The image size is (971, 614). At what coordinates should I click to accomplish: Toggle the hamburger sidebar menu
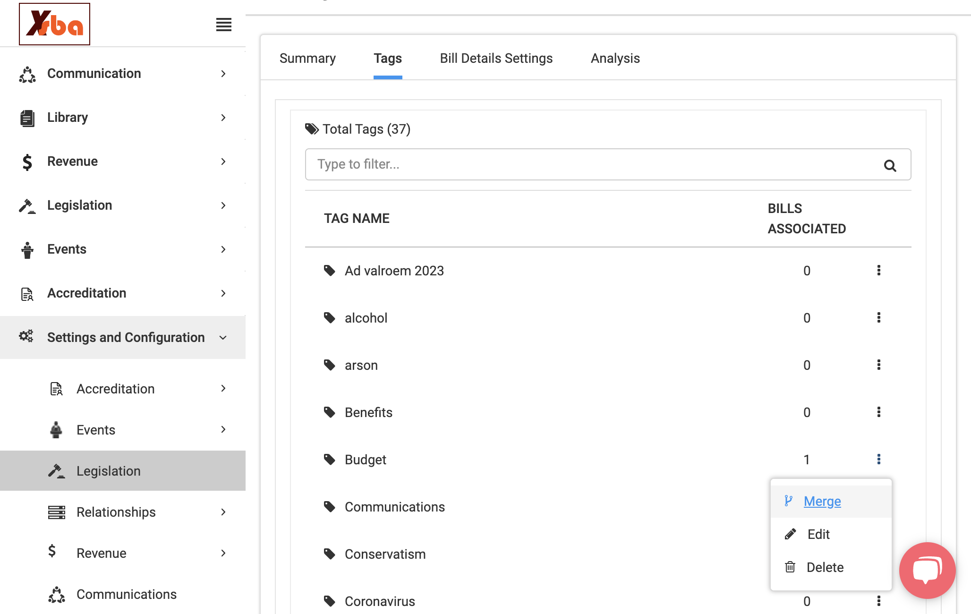[224, 25]
